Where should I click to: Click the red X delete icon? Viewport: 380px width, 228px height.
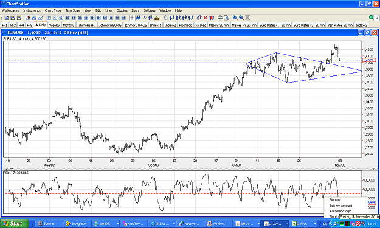coord(206,18)
